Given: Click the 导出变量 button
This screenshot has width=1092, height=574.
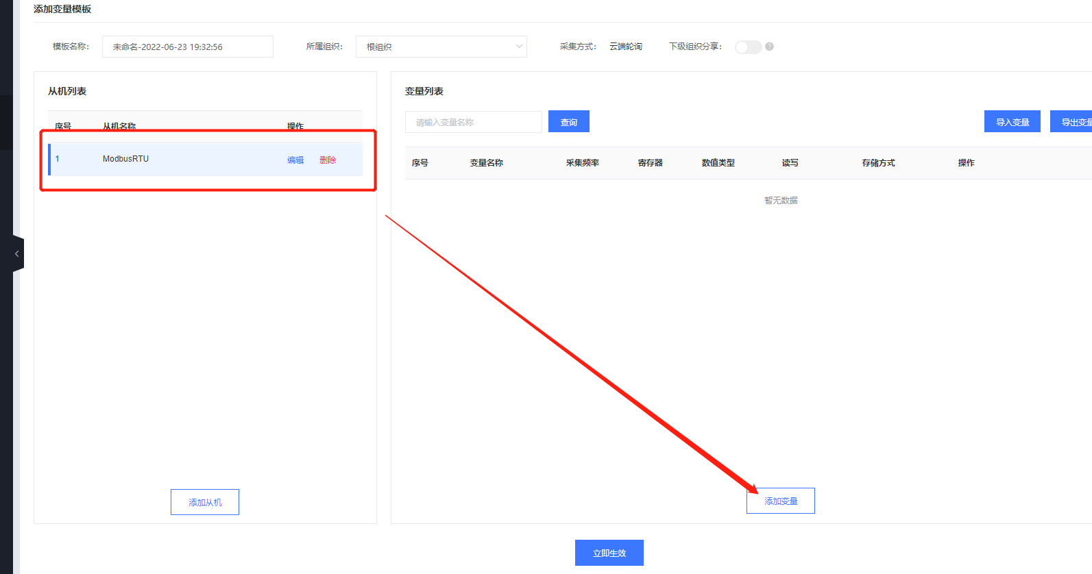Looking at the screenshot, I should (1073, 122).
